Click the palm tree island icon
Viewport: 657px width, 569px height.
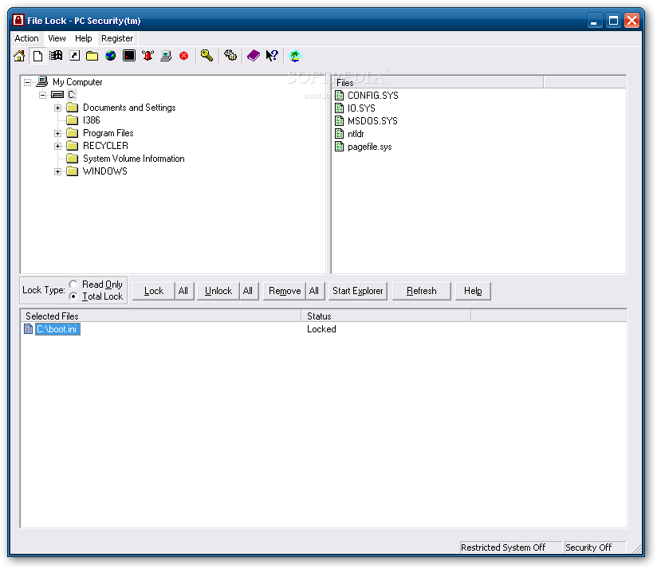click(x=295, y=56)
